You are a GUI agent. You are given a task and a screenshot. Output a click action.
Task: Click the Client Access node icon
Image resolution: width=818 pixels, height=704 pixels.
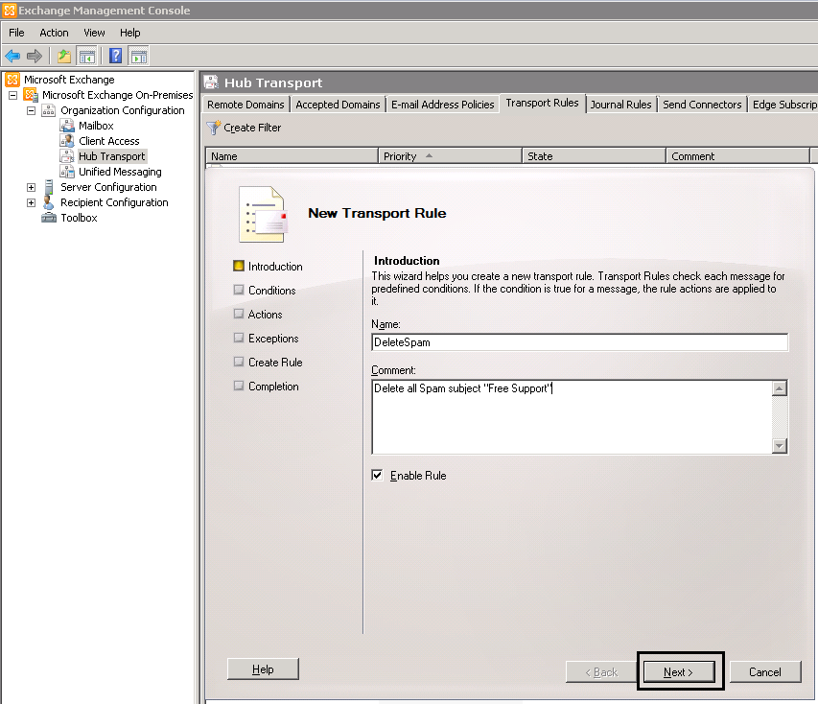point(67,140)
